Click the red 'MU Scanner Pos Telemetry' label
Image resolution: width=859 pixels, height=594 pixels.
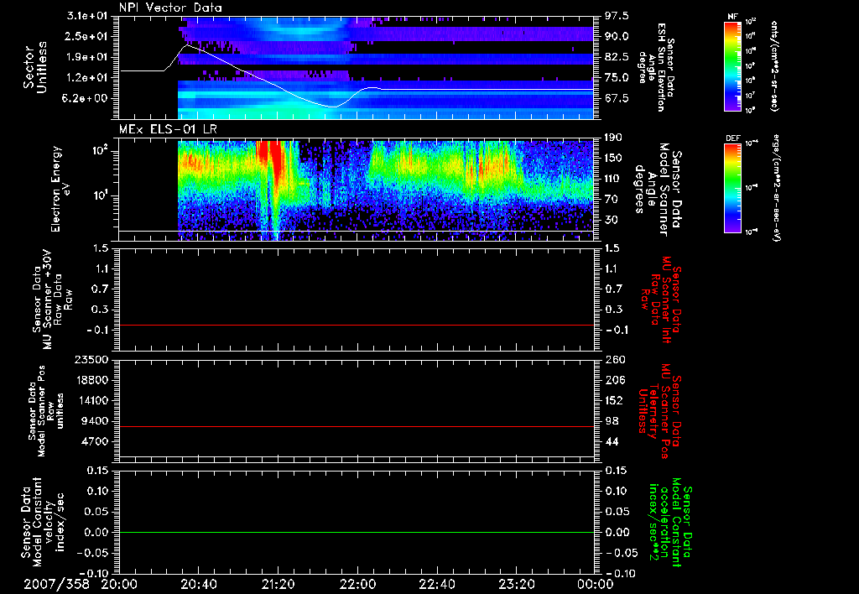(660, 411)
